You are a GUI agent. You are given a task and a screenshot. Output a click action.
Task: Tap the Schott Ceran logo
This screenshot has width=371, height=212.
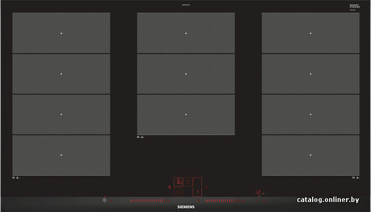355,7
